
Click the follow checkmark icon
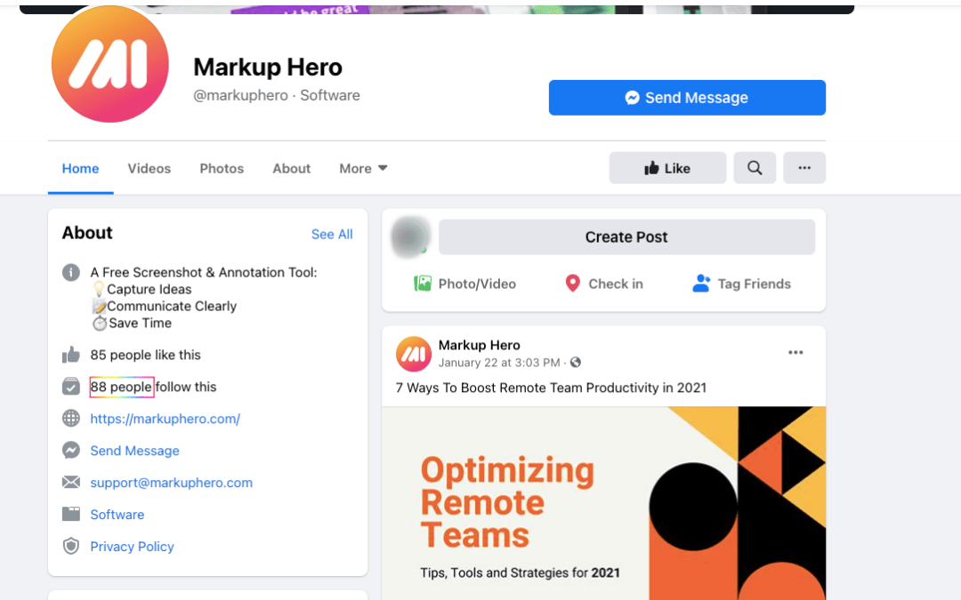pyautogui.click(x=71, y=387)
